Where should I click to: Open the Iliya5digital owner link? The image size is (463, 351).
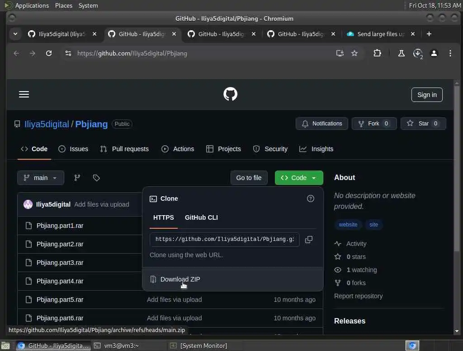coord(47,124)
